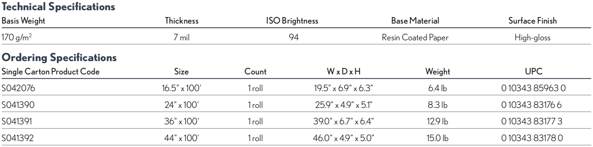This screenshot has height=147, width=593.
Task: Click the Surface Finish column header
Action: (x=532, y=21)
